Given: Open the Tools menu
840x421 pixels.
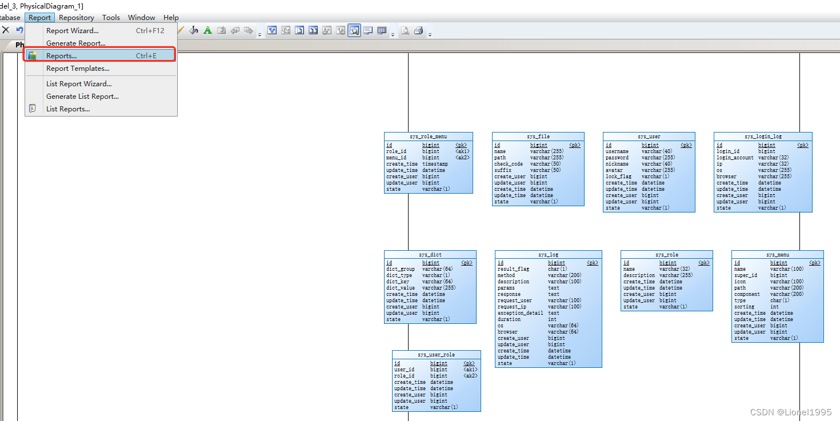Looking at the screenshot, I should pyautogui.click(x=111, y=18).
